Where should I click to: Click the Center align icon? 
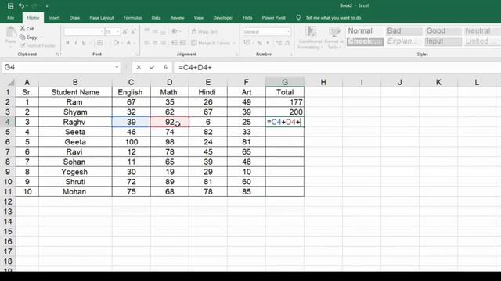(155, 43)
